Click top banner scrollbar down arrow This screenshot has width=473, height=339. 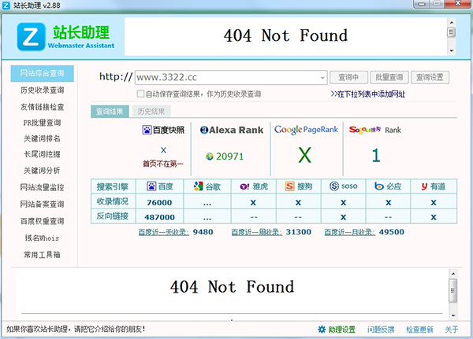[452, 50]
